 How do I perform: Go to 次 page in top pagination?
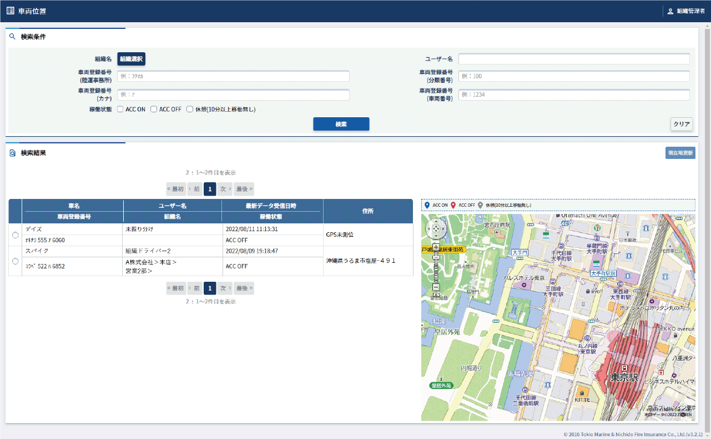coord(225,189)
